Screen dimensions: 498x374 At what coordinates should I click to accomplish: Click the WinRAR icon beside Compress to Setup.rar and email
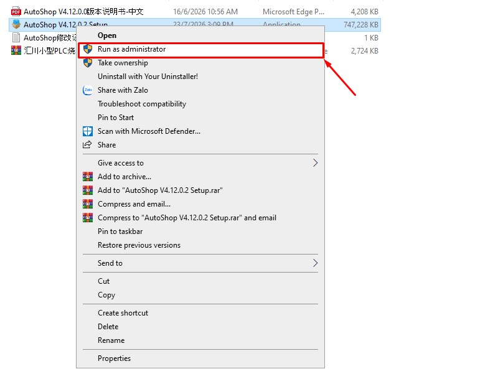[88, 217]
